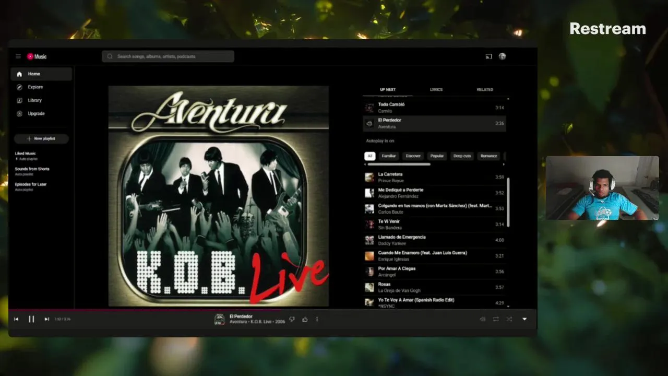Select the Romance filter chip
Image resolution: width=668 pixels, height=376 pixels.
[x=489, y=156]
